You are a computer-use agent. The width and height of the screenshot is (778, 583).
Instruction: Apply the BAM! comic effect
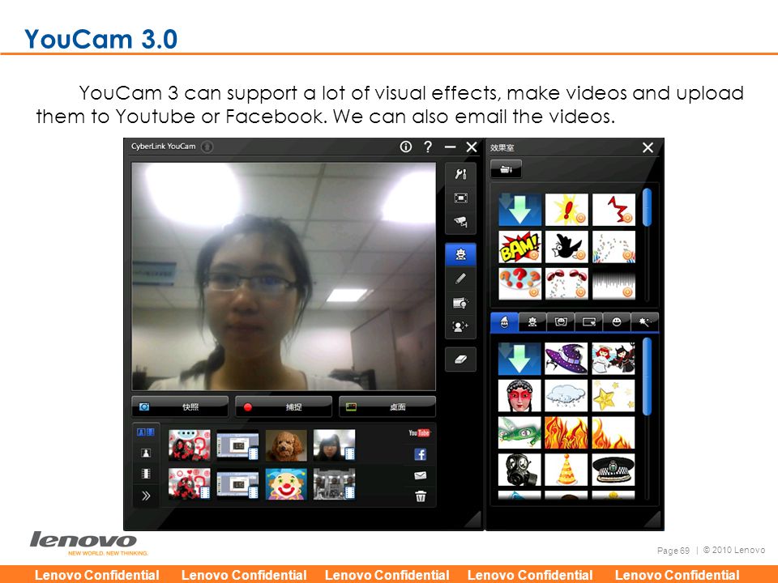[x=519, y=247]
